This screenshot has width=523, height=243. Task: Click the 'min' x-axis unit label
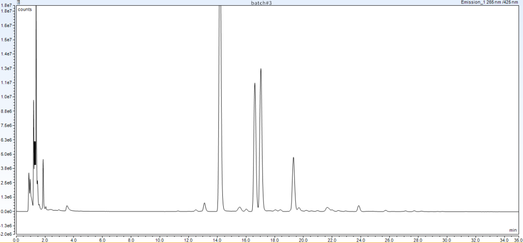coord(513,230)
